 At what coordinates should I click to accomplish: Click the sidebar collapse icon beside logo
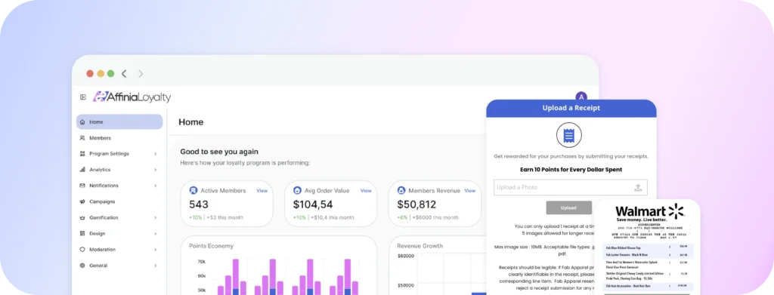point(83,97)
